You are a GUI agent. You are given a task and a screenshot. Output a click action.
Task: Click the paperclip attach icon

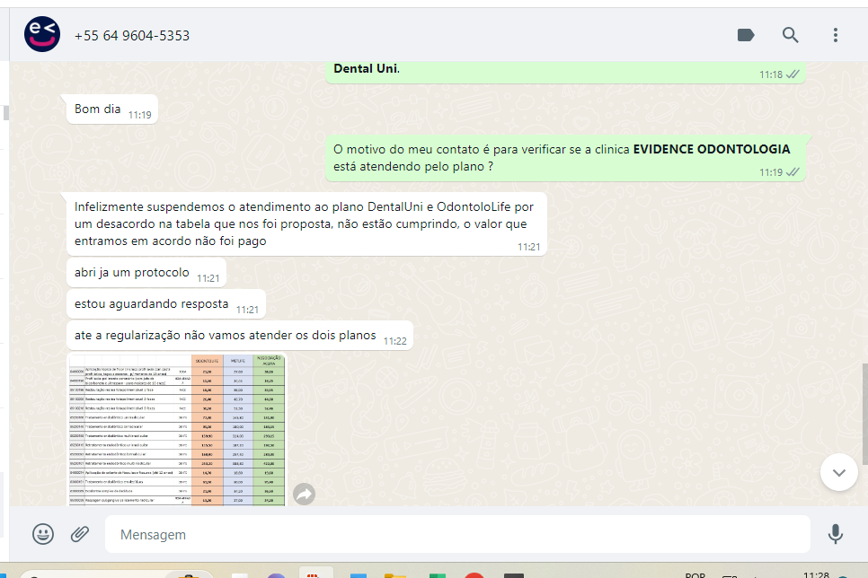(x=80, y=534)
